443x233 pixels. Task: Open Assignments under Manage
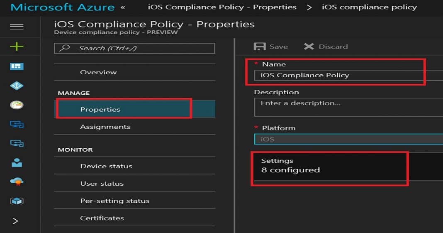134,127
